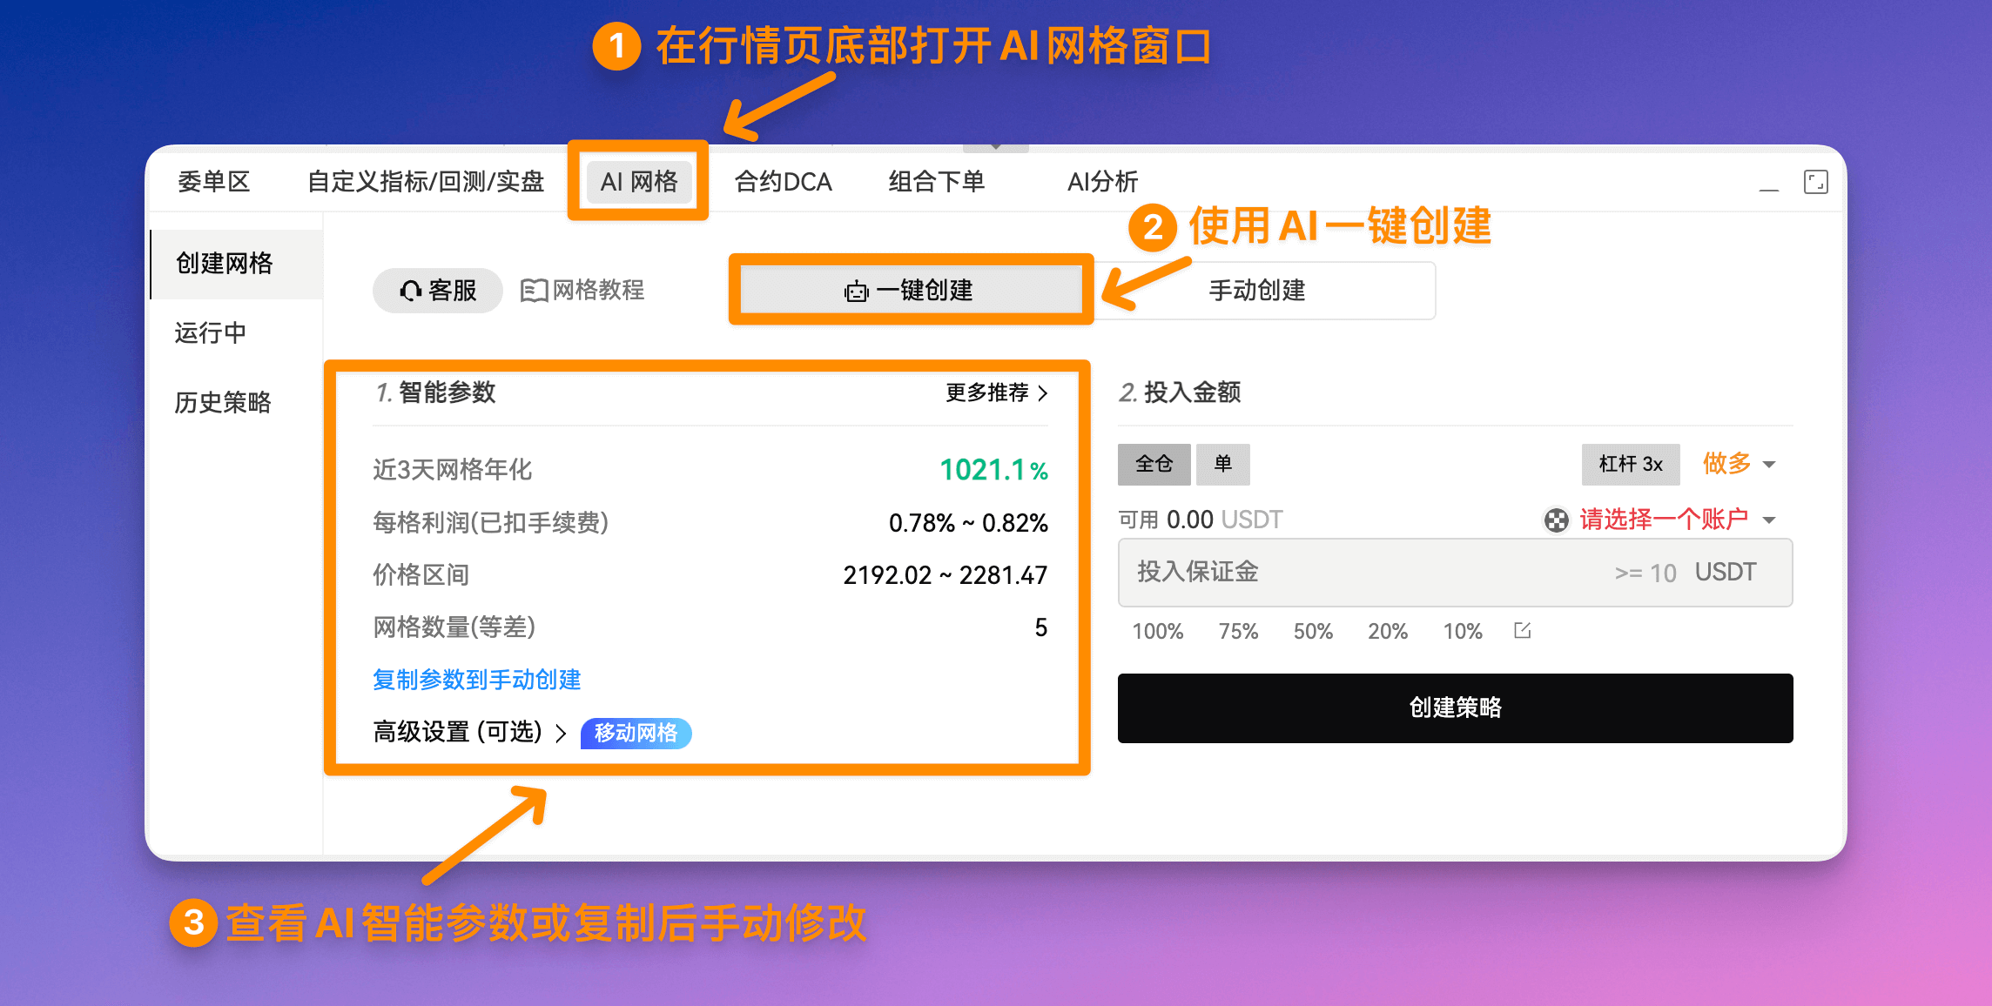This screenshot has height=1006, width=1992.
Task: Click the account logo icon
Action: pyautogui.click(x=1556, y=520)
